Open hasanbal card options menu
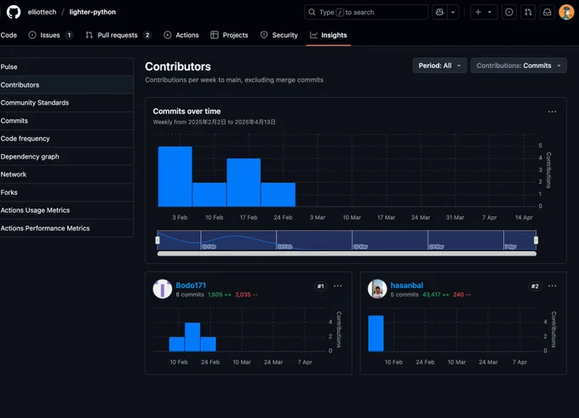579x418 pixels. click(552, 286)
